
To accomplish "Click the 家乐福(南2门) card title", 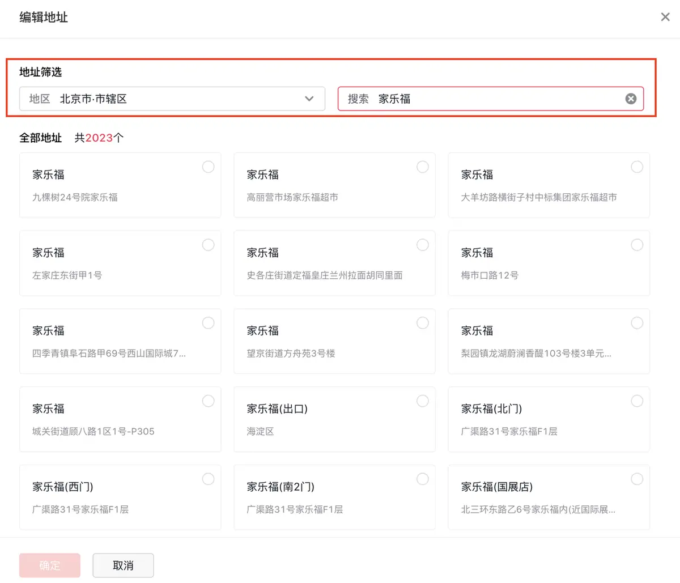I will point(280,487).
